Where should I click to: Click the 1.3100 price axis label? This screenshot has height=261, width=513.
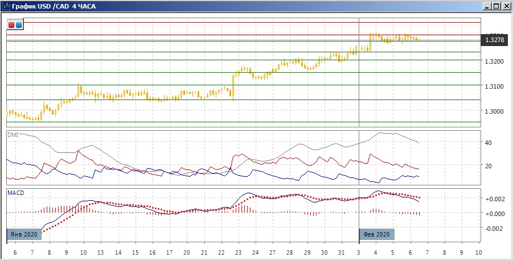(x=493, y=86)
